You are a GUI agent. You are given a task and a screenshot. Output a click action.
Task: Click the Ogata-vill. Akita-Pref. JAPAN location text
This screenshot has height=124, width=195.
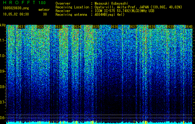[x=138, y=7]
